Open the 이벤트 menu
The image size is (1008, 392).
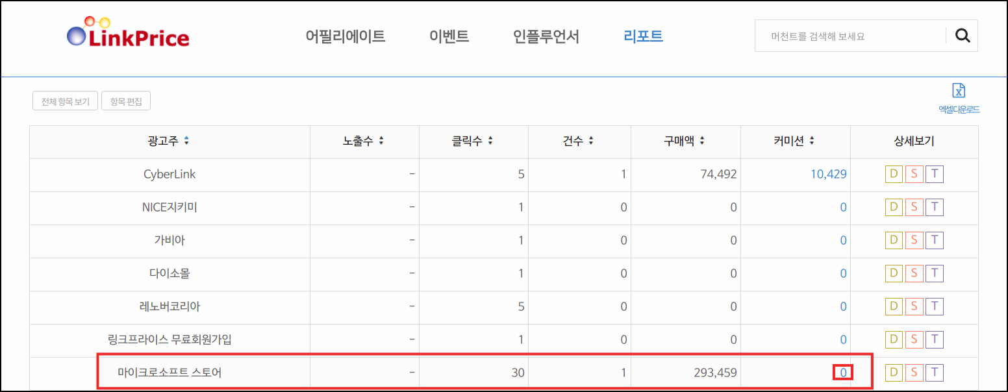449,36
